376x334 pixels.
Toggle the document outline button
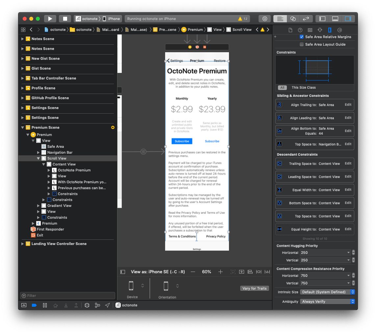tap(123, 272)
